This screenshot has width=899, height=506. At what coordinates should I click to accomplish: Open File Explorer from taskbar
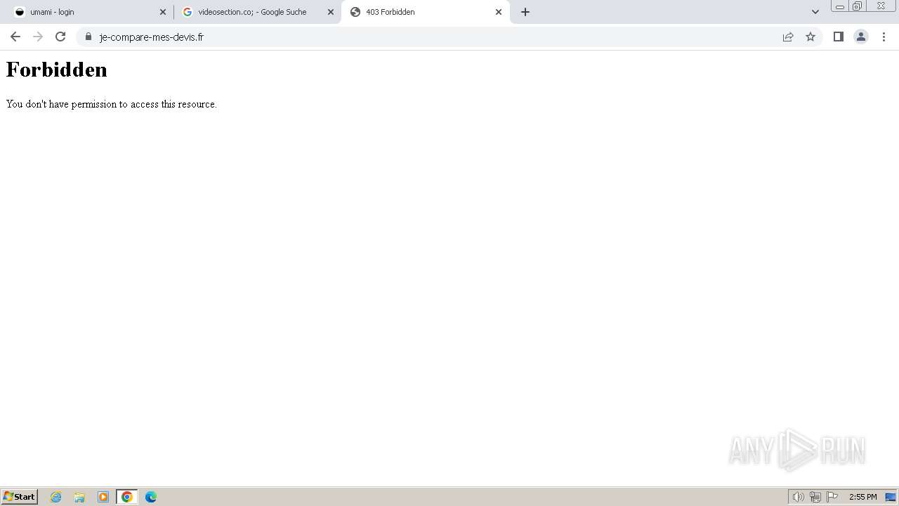tap(79, 497)
